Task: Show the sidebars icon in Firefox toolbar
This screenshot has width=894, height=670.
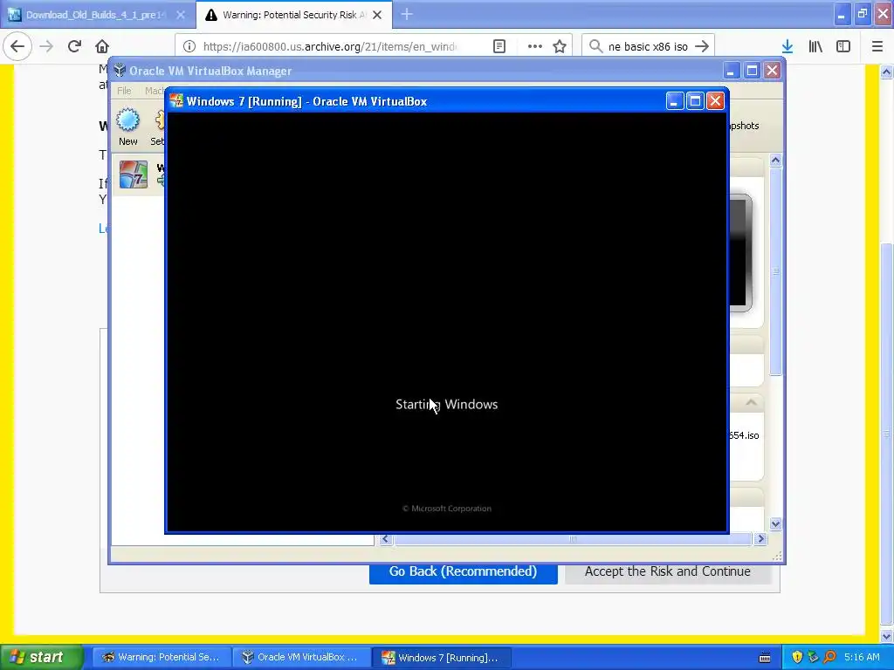Action: [843, 46]
